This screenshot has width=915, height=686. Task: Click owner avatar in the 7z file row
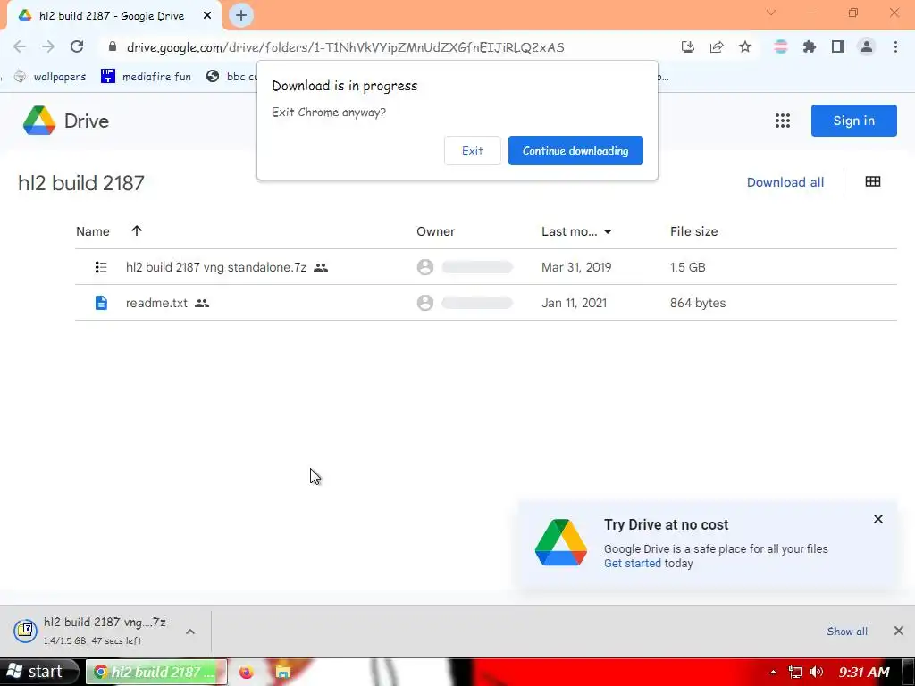click(424, 267)
